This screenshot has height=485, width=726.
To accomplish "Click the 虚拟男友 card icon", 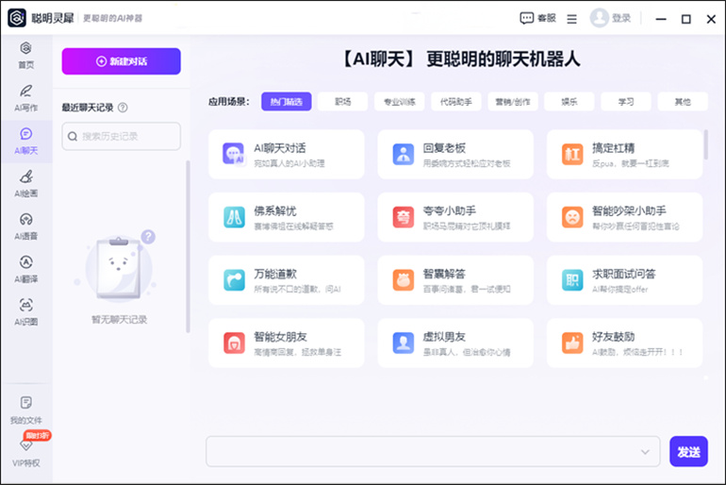I will [x=404, y=343].
